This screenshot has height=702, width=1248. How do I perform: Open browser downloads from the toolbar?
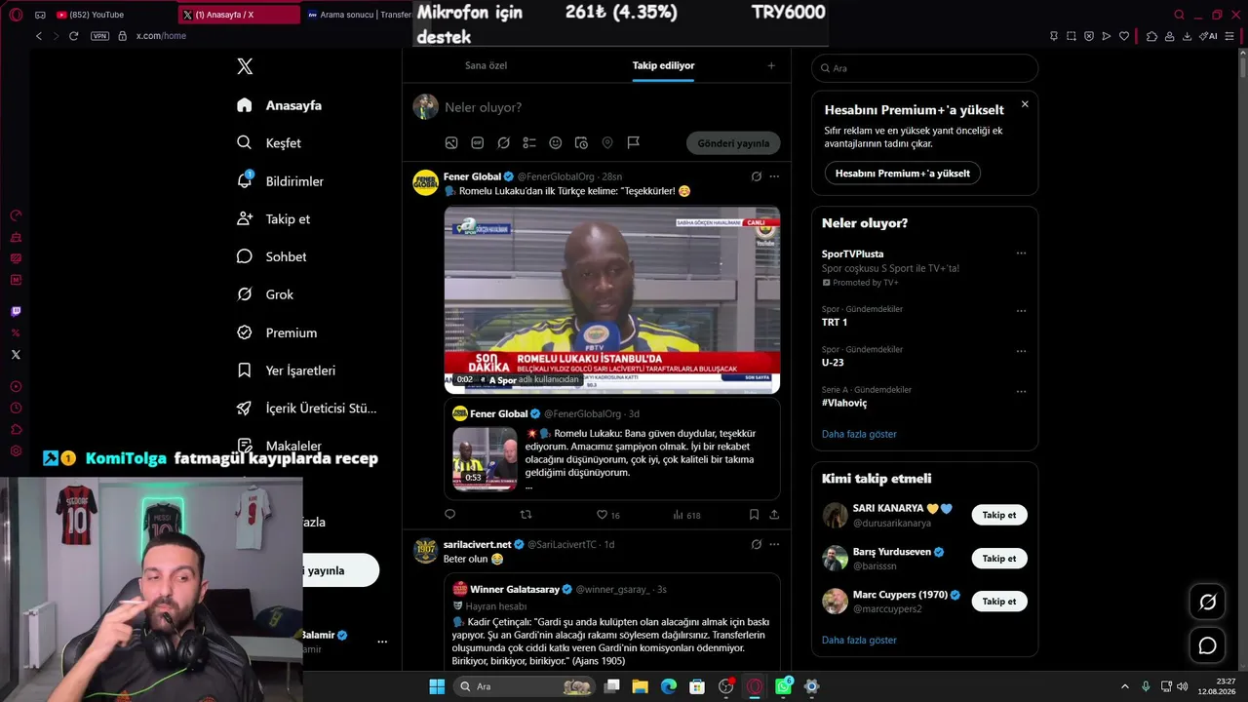pyautogui.click(x=1187, y=36)
